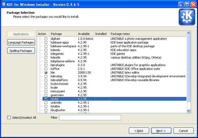Sort by the Action column header

[43, 34]
